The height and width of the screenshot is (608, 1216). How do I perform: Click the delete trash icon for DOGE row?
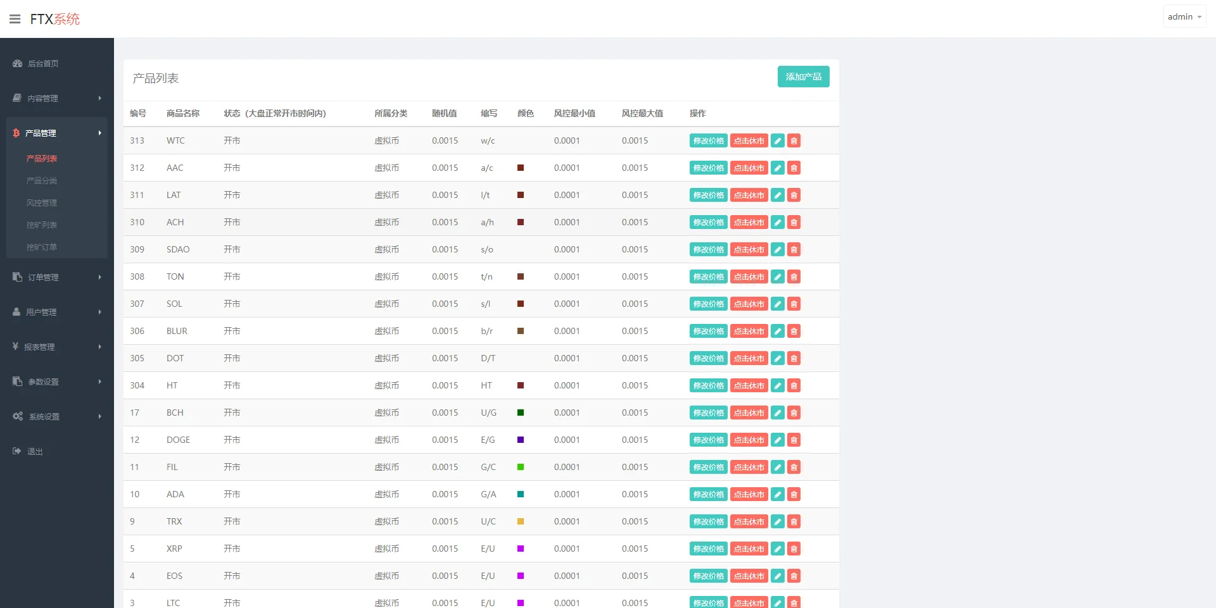tap(794, 440)
